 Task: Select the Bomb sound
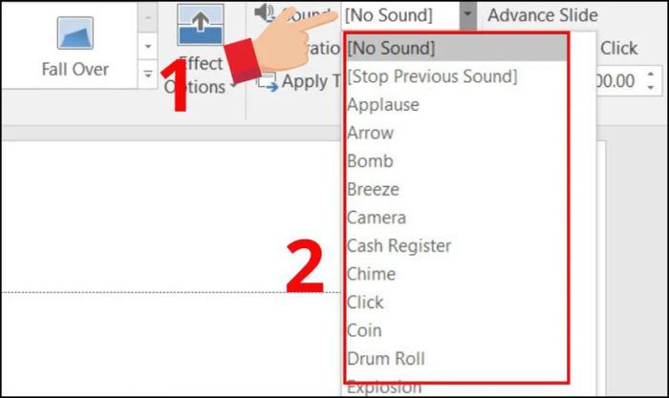pos(456,160)
